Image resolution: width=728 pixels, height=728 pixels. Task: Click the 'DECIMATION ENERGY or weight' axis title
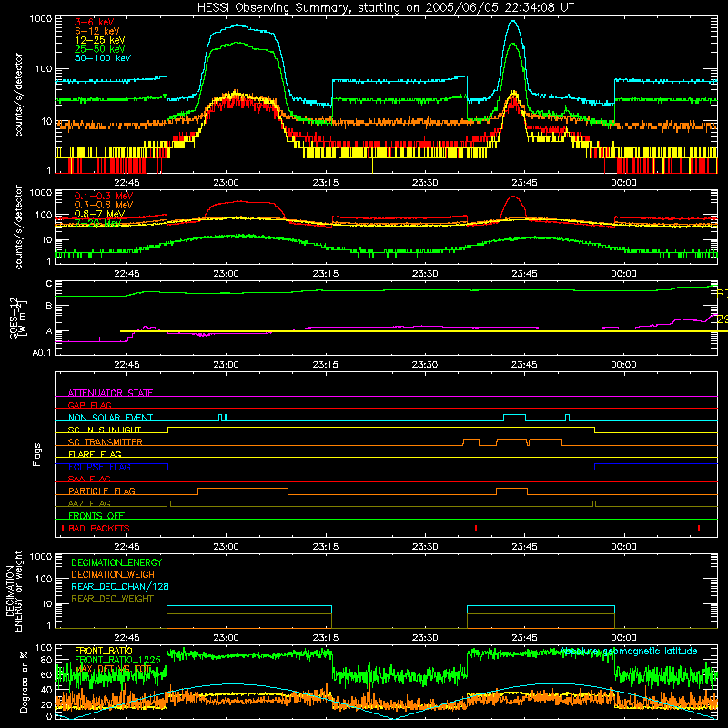14,591
